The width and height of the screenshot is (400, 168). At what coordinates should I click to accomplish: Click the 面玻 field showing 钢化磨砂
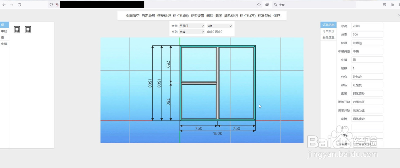pyautogui.click(x=367, y=94)
